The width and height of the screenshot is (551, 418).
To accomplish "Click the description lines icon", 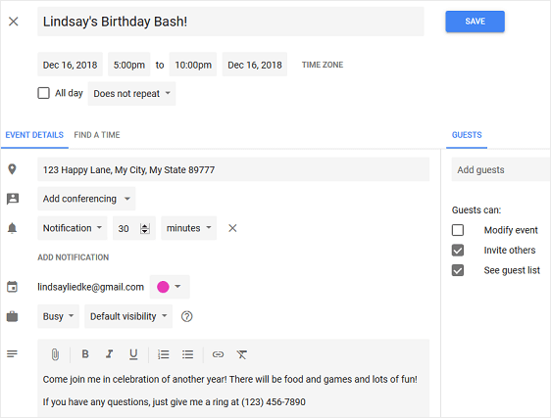I will click(13, 353).
